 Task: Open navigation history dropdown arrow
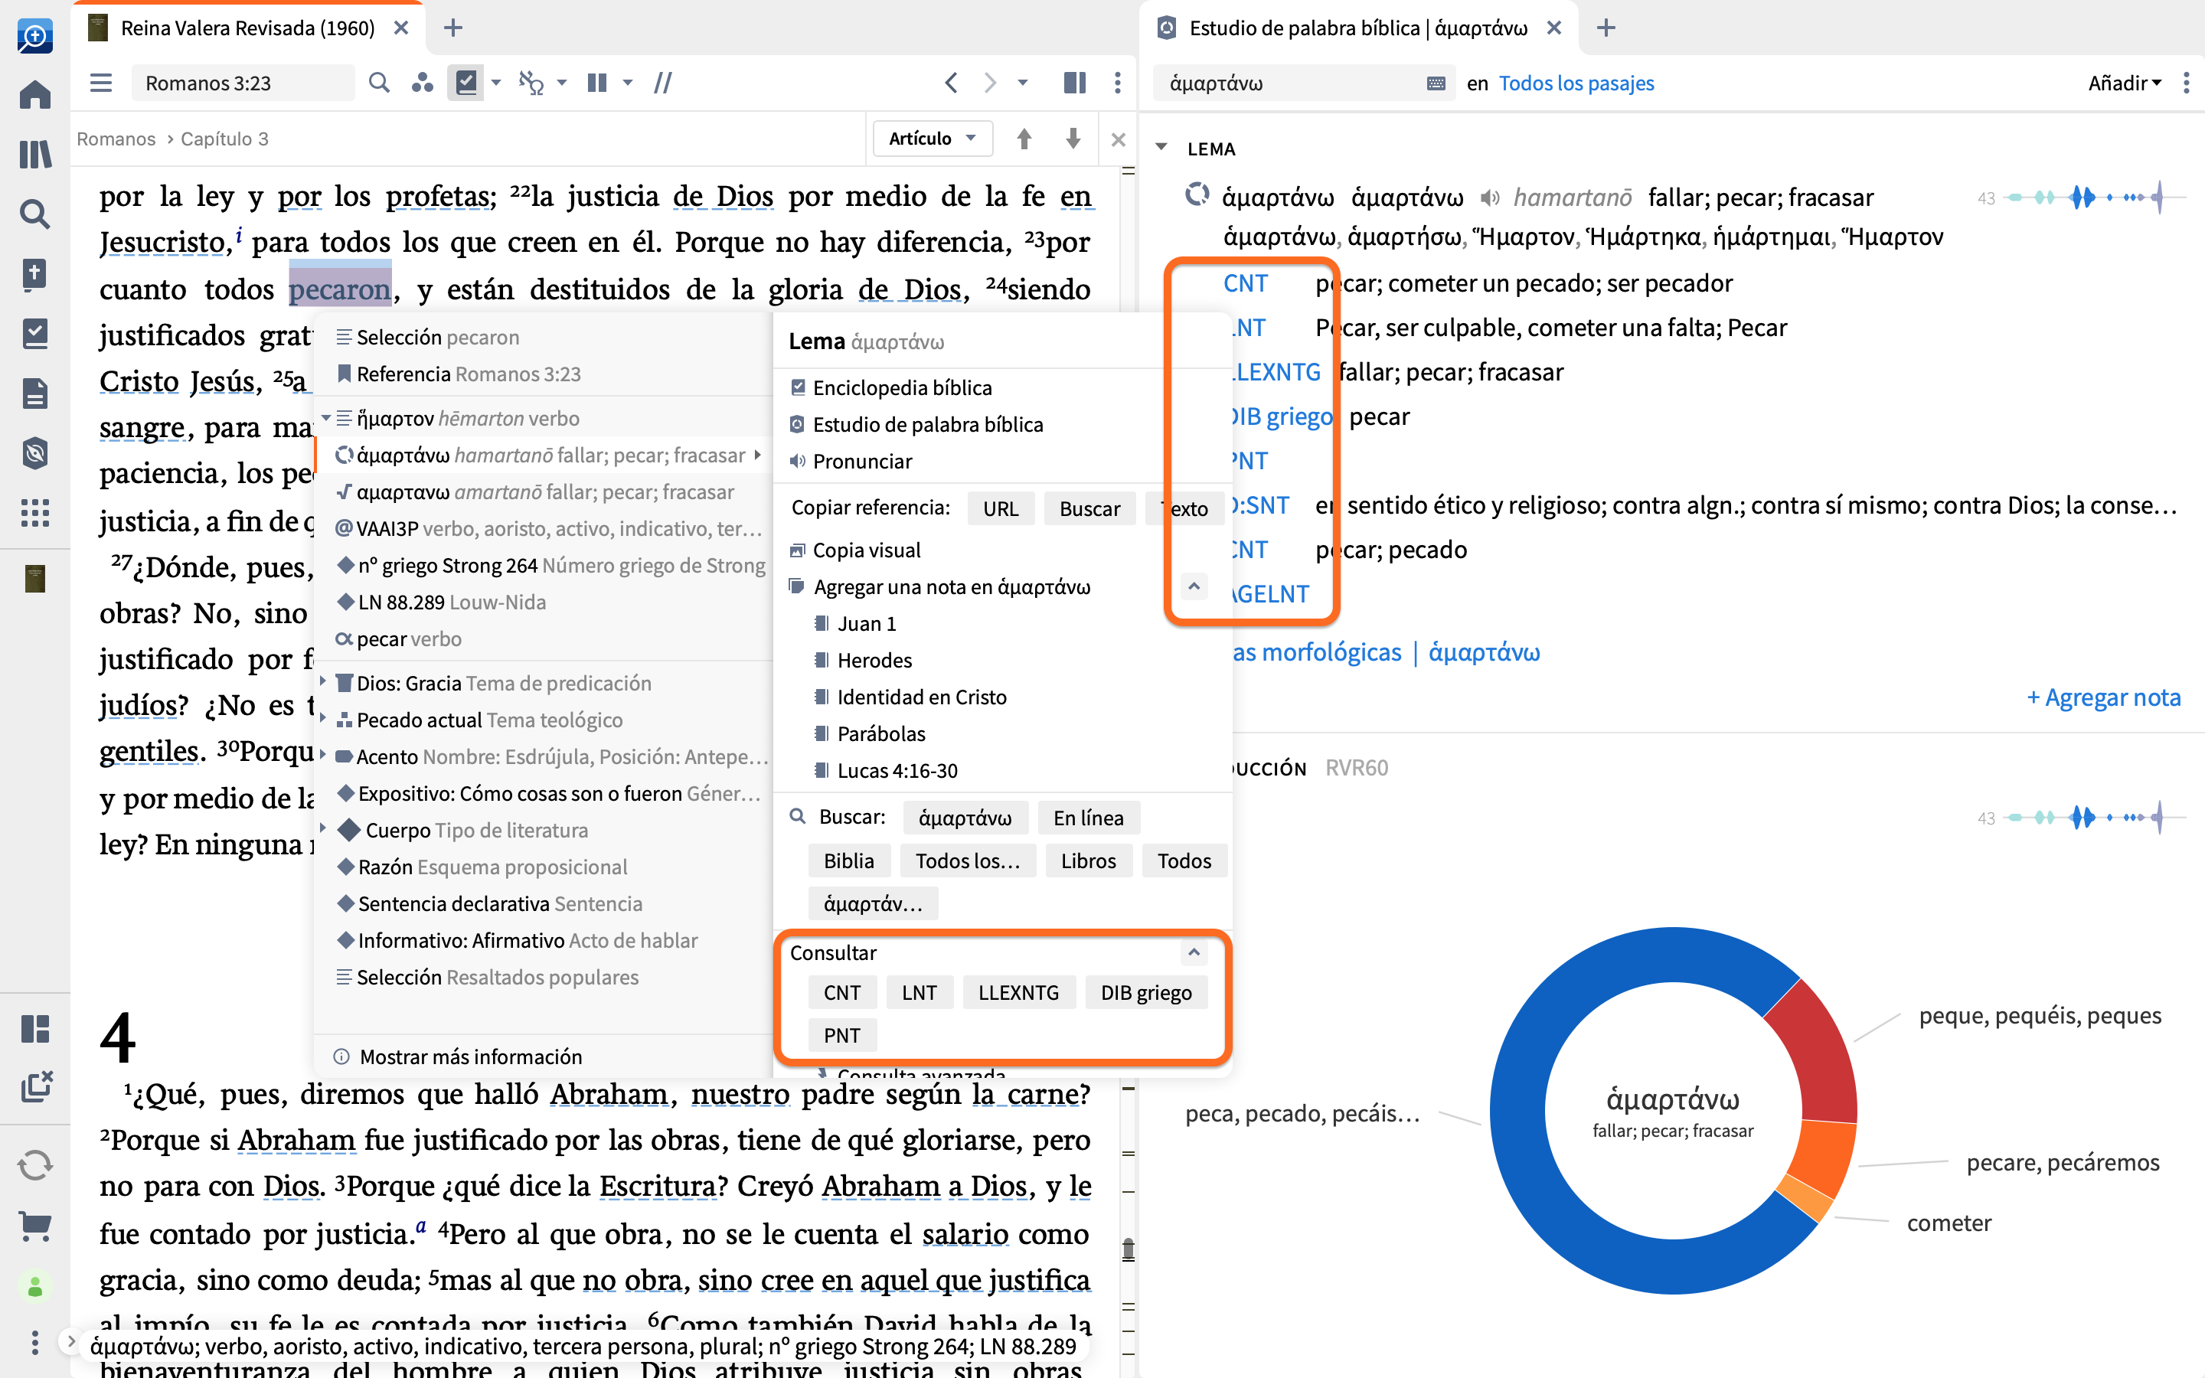[x=1022, y=83]
